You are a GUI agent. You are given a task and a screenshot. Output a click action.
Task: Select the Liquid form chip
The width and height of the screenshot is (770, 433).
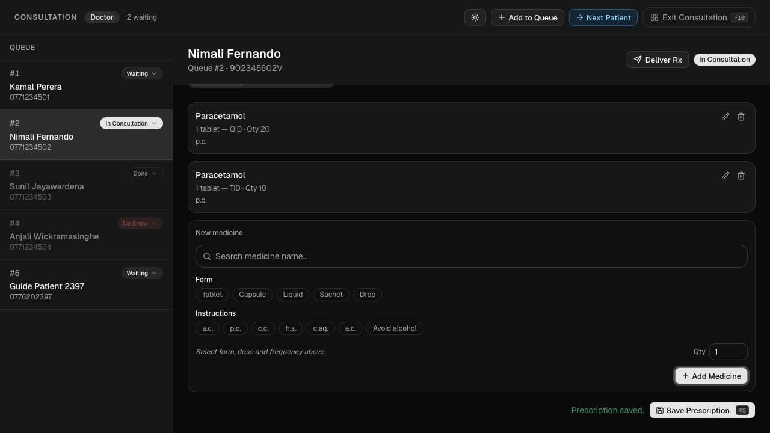point(293,295)
